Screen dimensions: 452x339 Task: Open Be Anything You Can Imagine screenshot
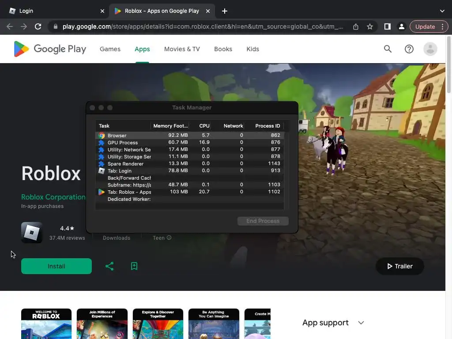click(214, 324)
